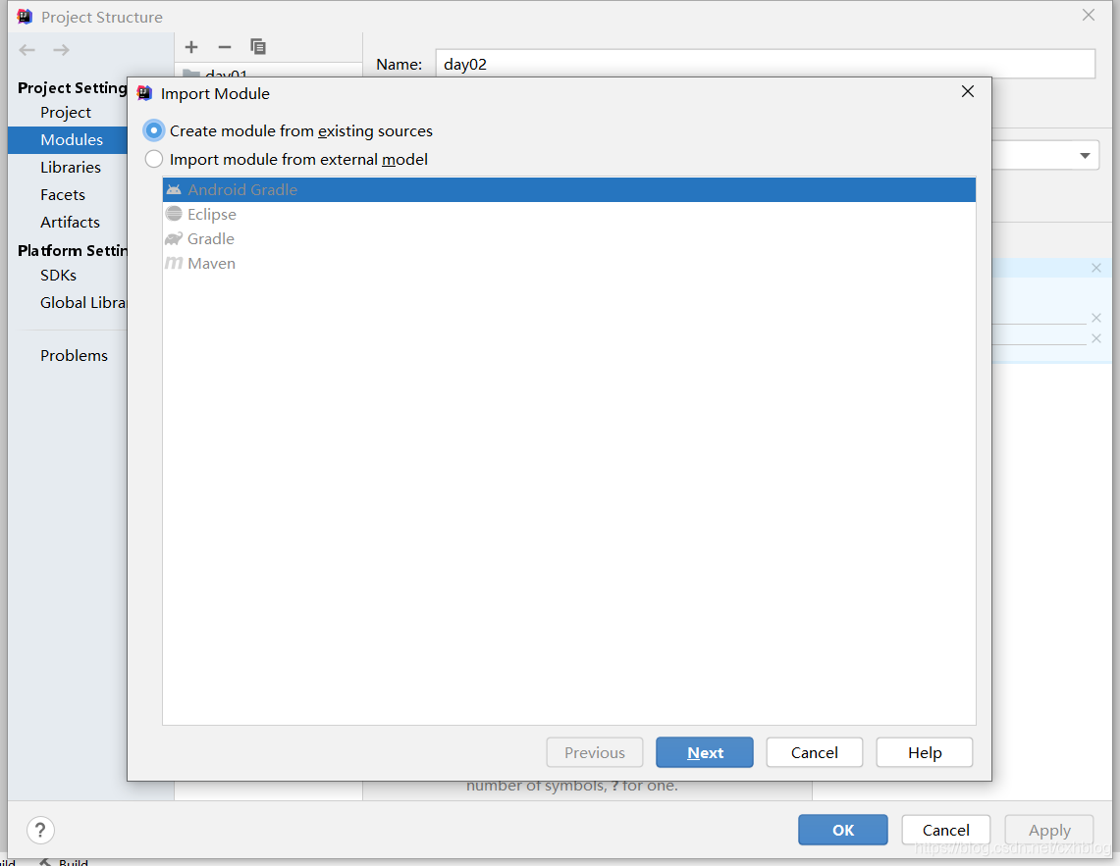Screen dimensions: 1120x866
Task: Select Create module from existing sources radio
Action: 153,130
